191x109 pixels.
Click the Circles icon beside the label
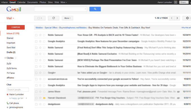coord(16,58)
